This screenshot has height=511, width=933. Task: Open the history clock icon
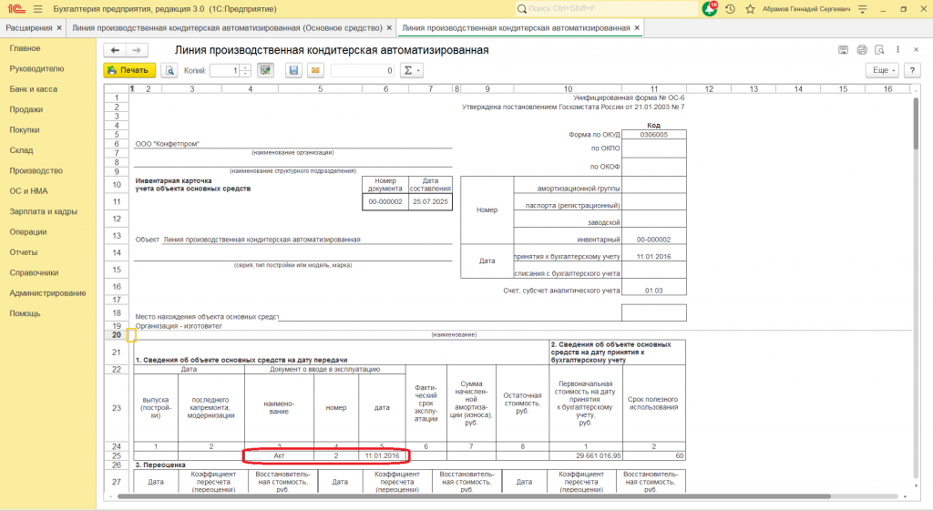coord(730,9)
